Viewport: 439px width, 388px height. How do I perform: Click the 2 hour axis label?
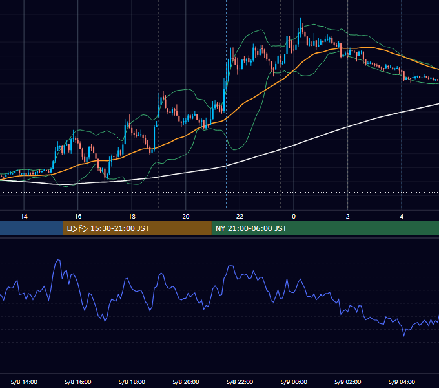point(348,217)
